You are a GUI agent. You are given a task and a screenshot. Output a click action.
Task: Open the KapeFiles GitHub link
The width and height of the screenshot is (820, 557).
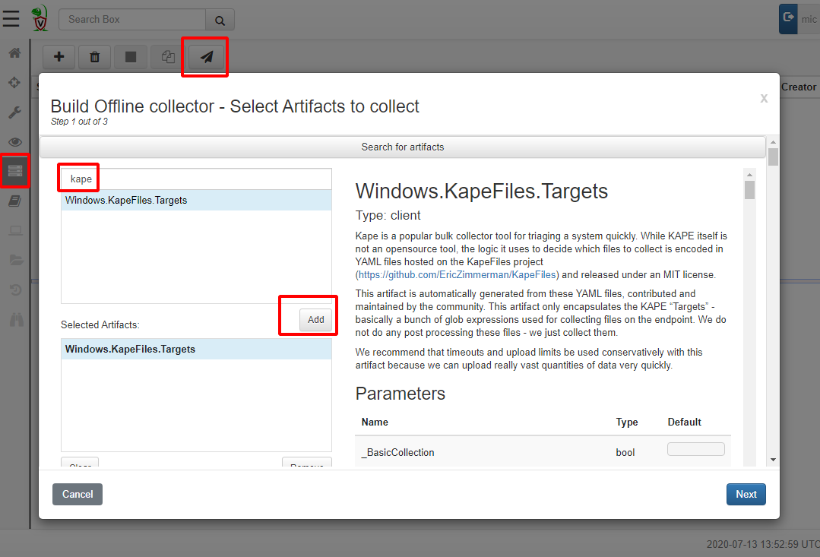pos(458,274)
